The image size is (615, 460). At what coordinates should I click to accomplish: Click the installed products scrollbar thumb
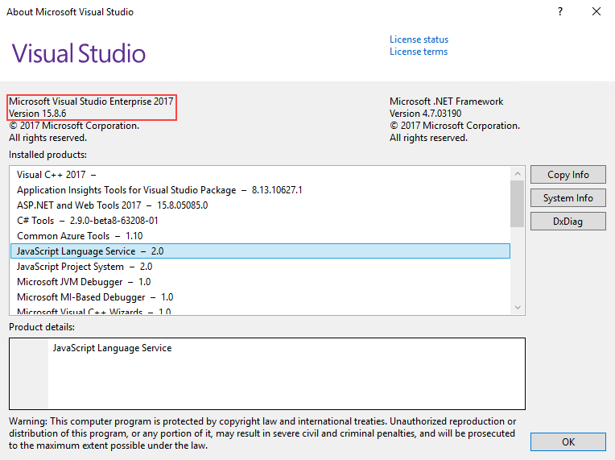pos(518,204)
